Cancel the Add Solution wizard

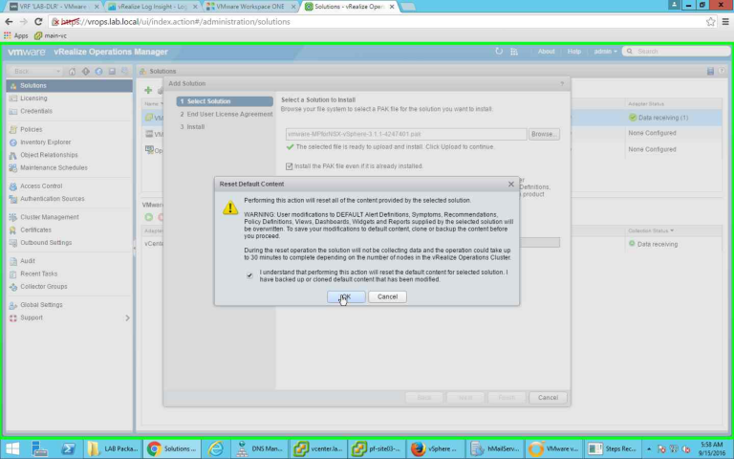[548, 397]
